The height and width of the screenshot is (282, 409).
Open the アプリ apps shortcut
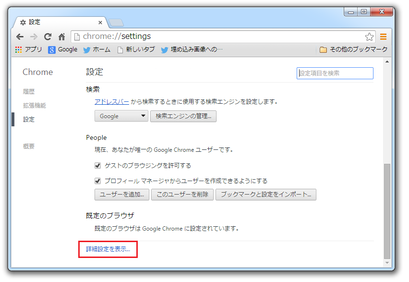coord(29,49)
